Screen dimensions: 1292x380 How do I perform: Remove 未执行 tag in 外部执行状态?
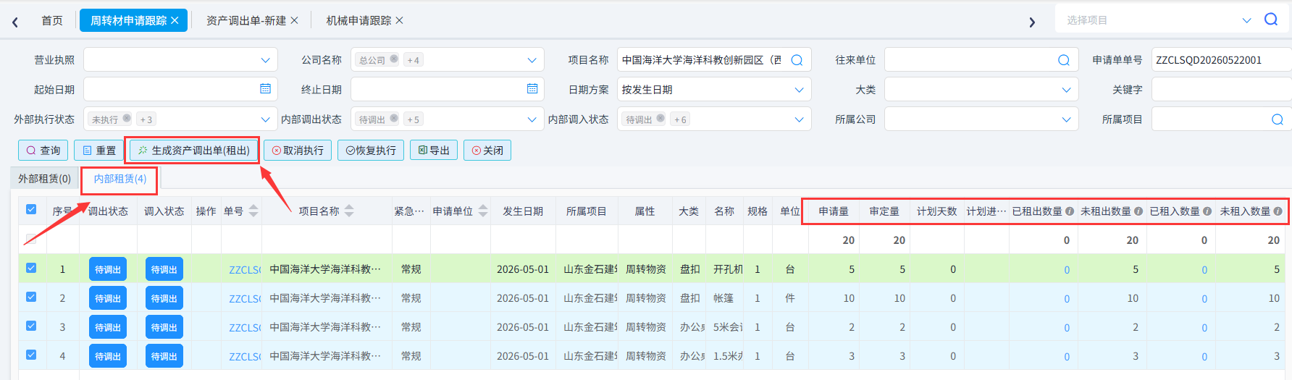127,119
